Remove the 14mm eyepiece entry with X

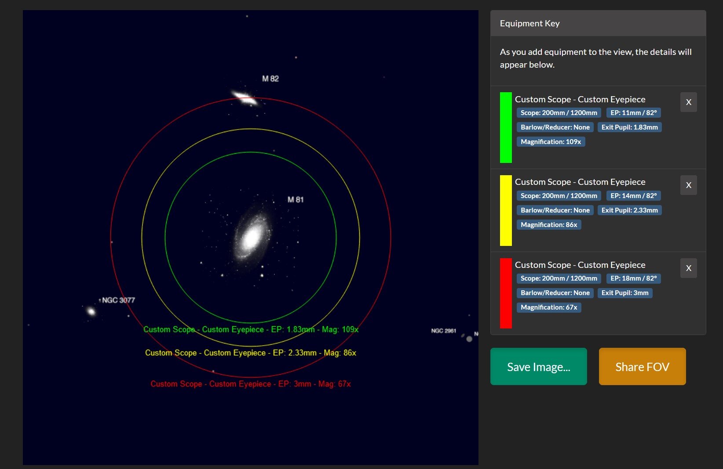pyautogui.click(x=688, y=185)
